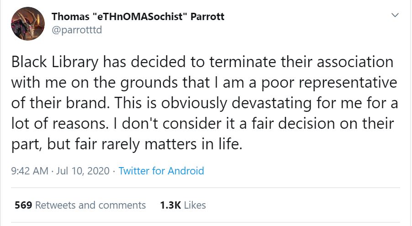412x226 pixels.
Task: Click "Retweets and comments" label text
Action: (x=90, y=205)
